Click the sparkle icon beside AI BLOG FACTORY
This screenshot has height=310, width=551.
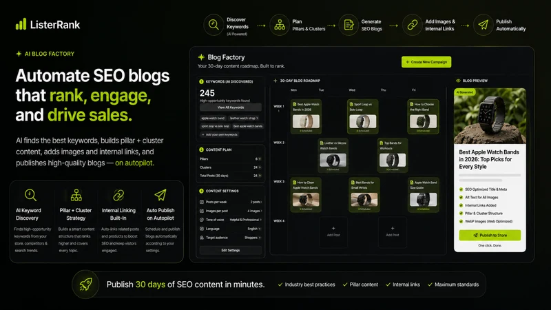click(x=19, y=54)
